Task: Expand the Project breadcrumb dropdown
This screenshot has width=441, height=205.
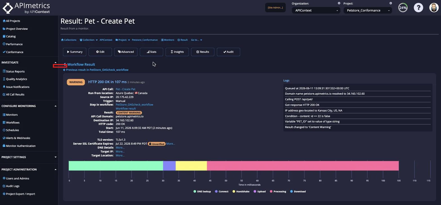Action: [123, 40]
